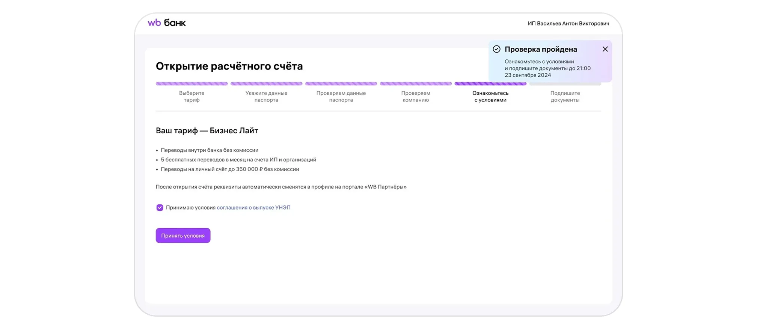Click the WB Bank logo
Screen dimensions: 757x329
coord(167,23)
